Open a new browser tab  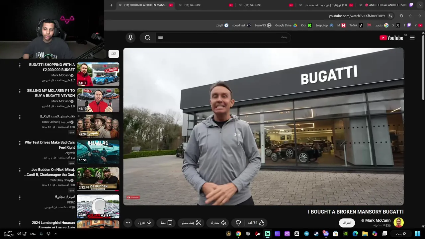coord(111,5)
